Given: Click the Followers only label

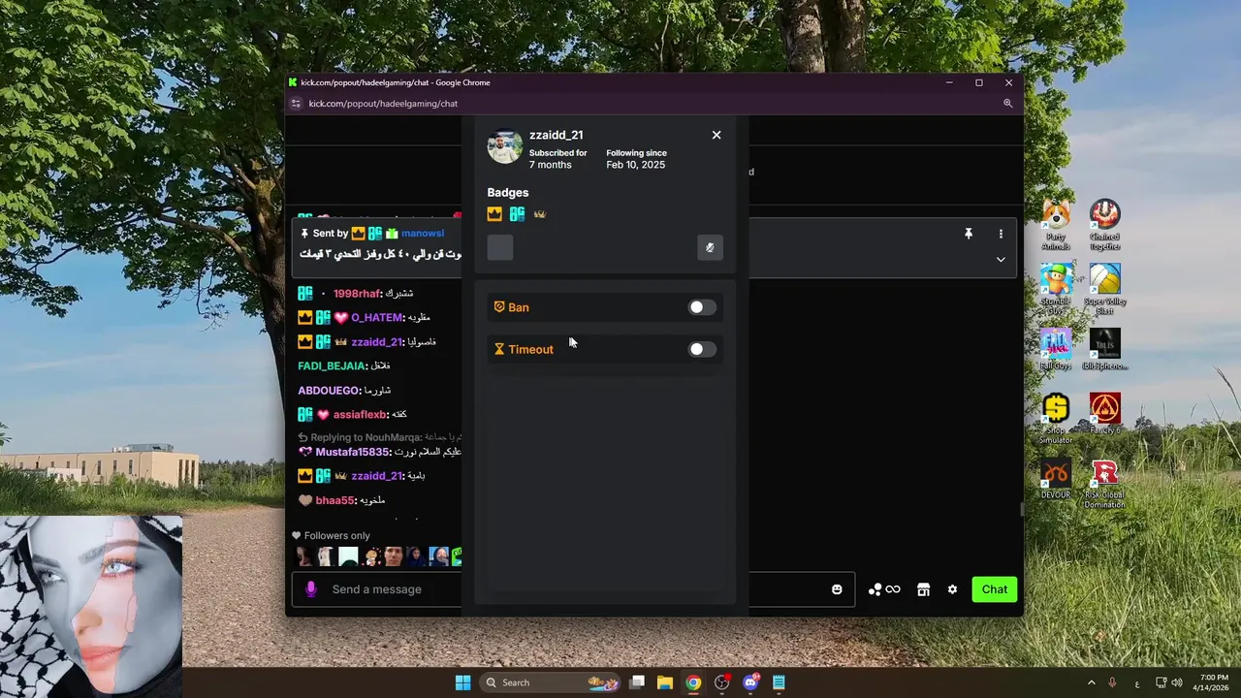Looking at the screenshot, I should click(x=337, y=535).
